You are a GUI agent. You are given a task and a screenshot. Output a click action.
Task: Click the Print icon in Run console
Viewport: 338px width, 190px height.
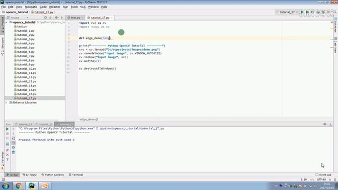[13, 148]
